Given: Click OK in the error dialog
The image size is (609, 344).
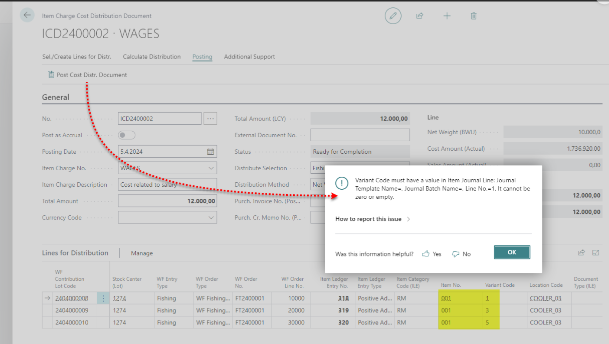Looking at the screenshot, I should (512, 252).
